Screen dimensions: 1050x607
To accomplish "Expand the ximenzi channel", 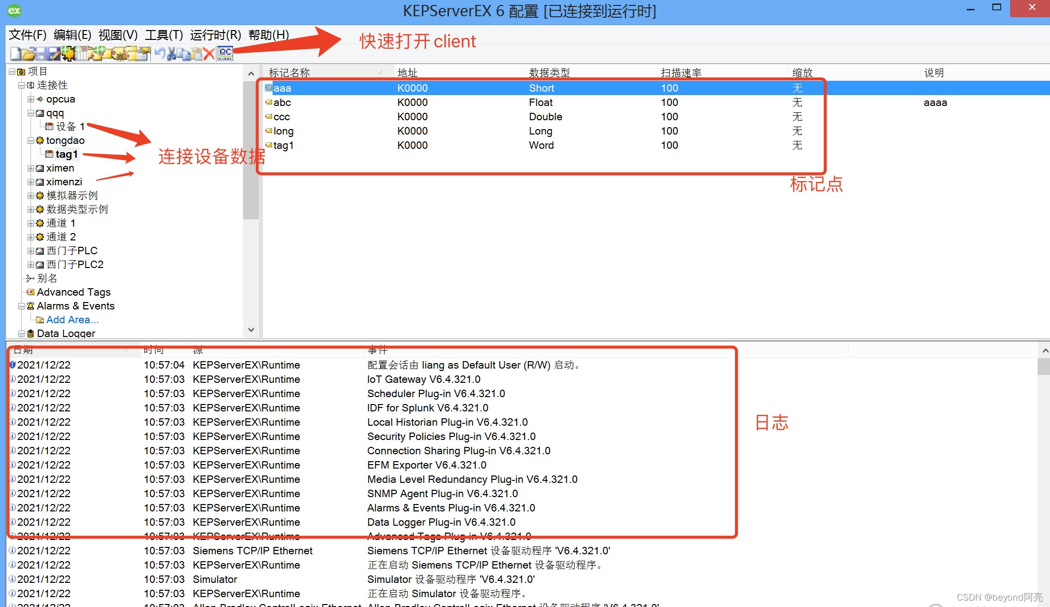I will [31, 182].
